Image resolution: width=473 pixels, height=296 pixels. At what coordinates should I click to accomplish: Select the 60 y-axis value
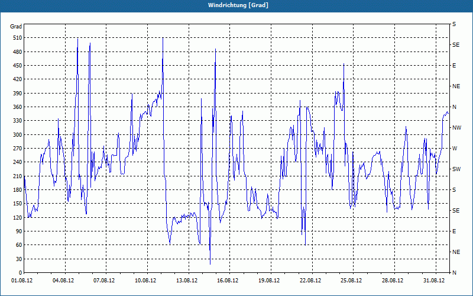pos(19,245)
